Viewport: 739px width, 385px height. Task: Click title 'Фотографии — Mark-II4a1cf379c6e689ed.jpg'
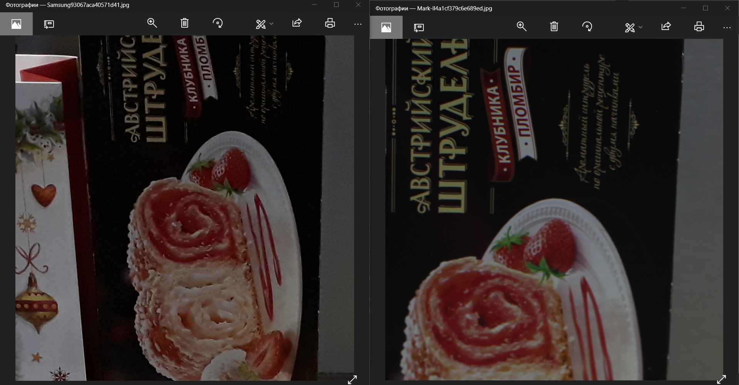click(x=434, y=8)
